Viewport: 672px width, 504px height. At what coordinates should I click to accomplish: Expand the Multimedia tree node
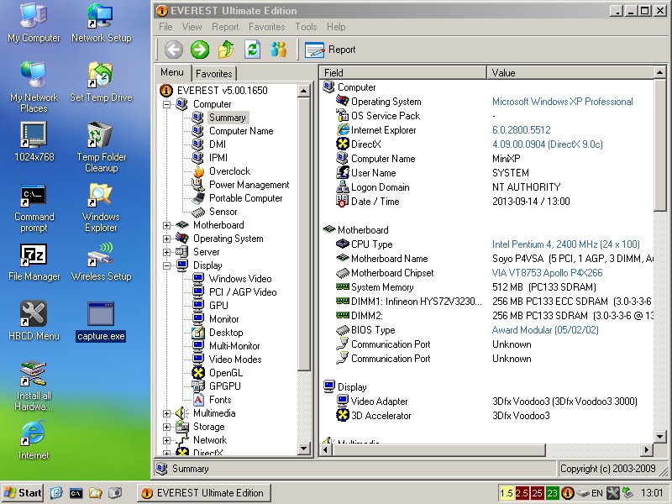point(166,413)
